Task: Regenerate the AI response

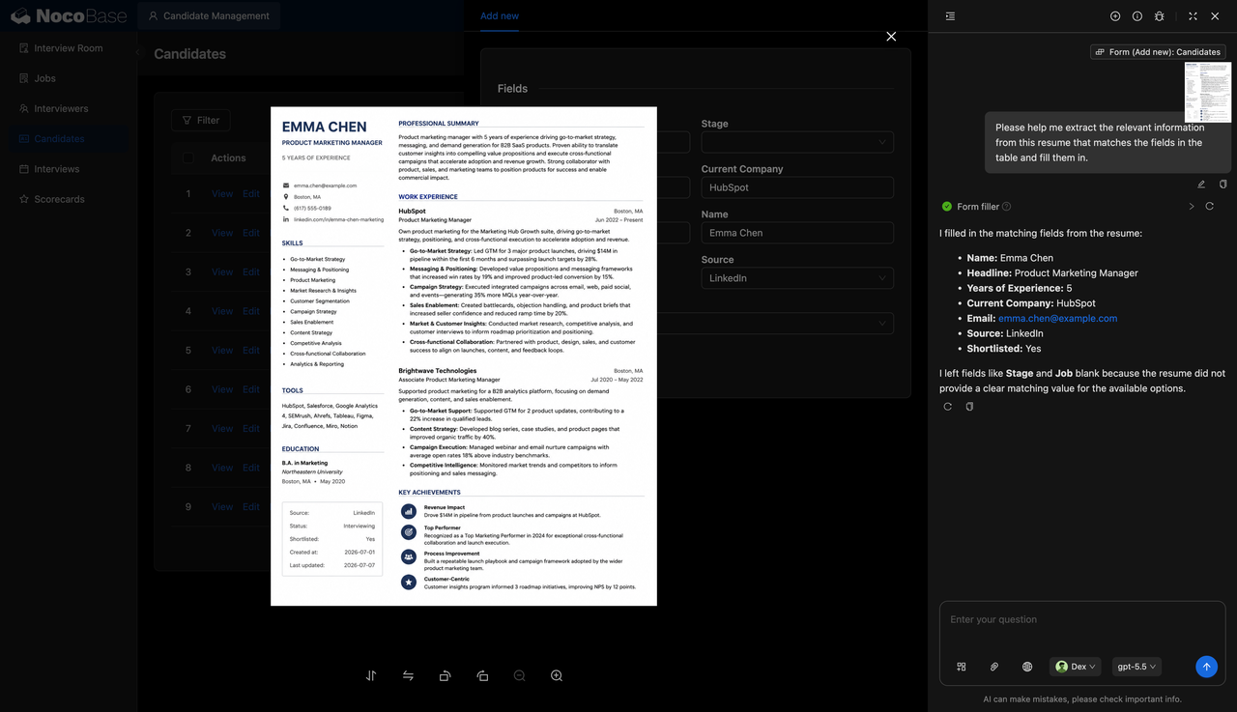Action: point(948,407)
